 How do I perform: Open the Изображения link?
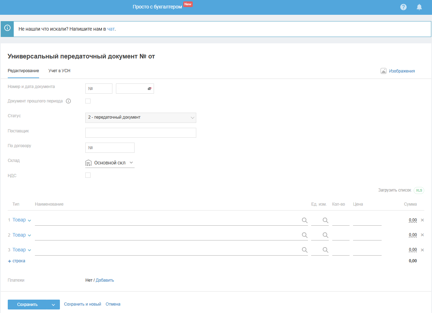pyautogui.click(x=402, y=71)
